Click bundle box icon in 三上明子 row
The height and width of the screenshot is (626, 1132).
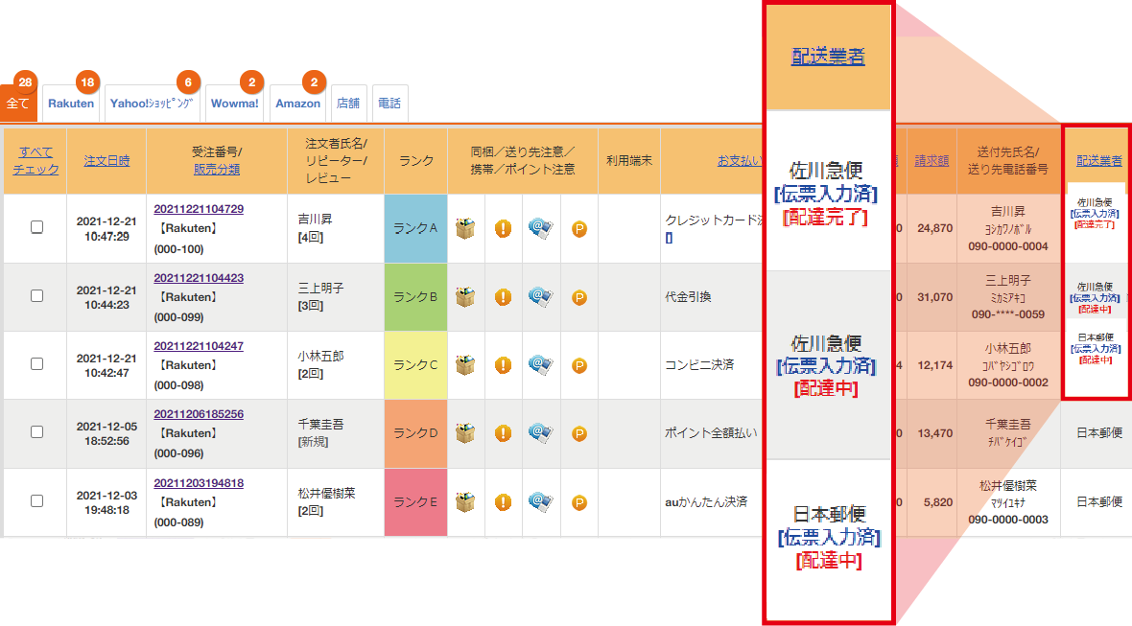click(465, 296)
